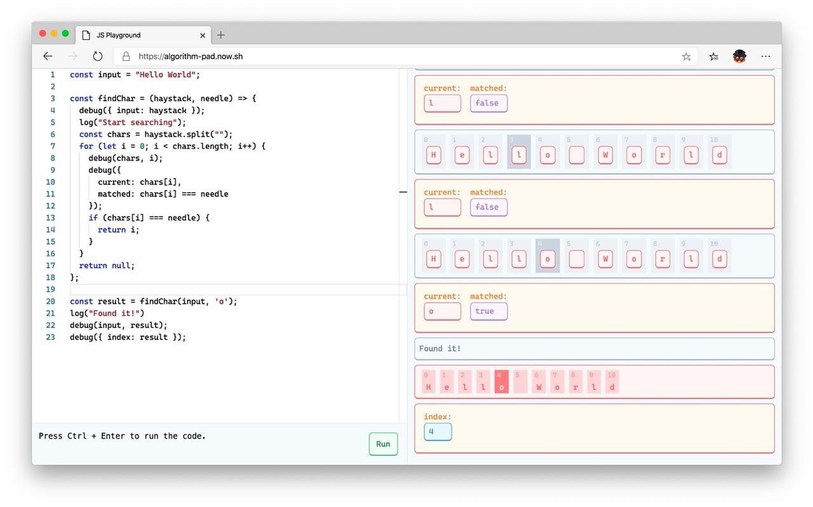Click the 'true' matched value box

488,311
